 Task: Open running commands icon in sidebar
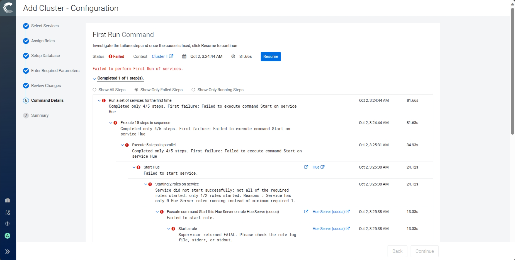click(x=8, y=212)
